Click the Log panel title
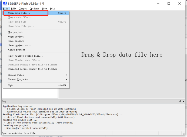Image resolution: width=187 pixels, height=137 pixels. pyautogui.click(x=4, y=101)
